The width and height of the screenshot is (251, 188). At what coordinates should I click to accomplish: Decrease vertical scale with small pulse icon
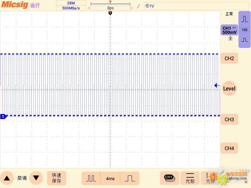tap(244, 39)
